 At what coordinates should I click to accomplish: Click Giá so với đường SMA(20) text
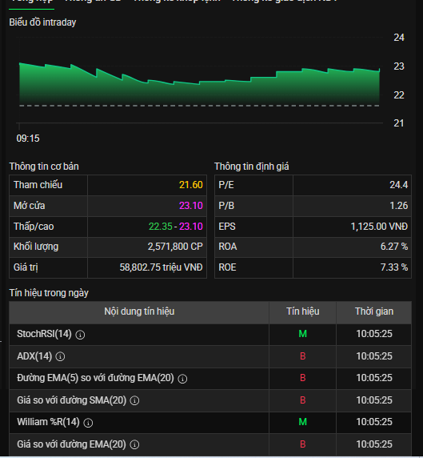coord(71,400)
